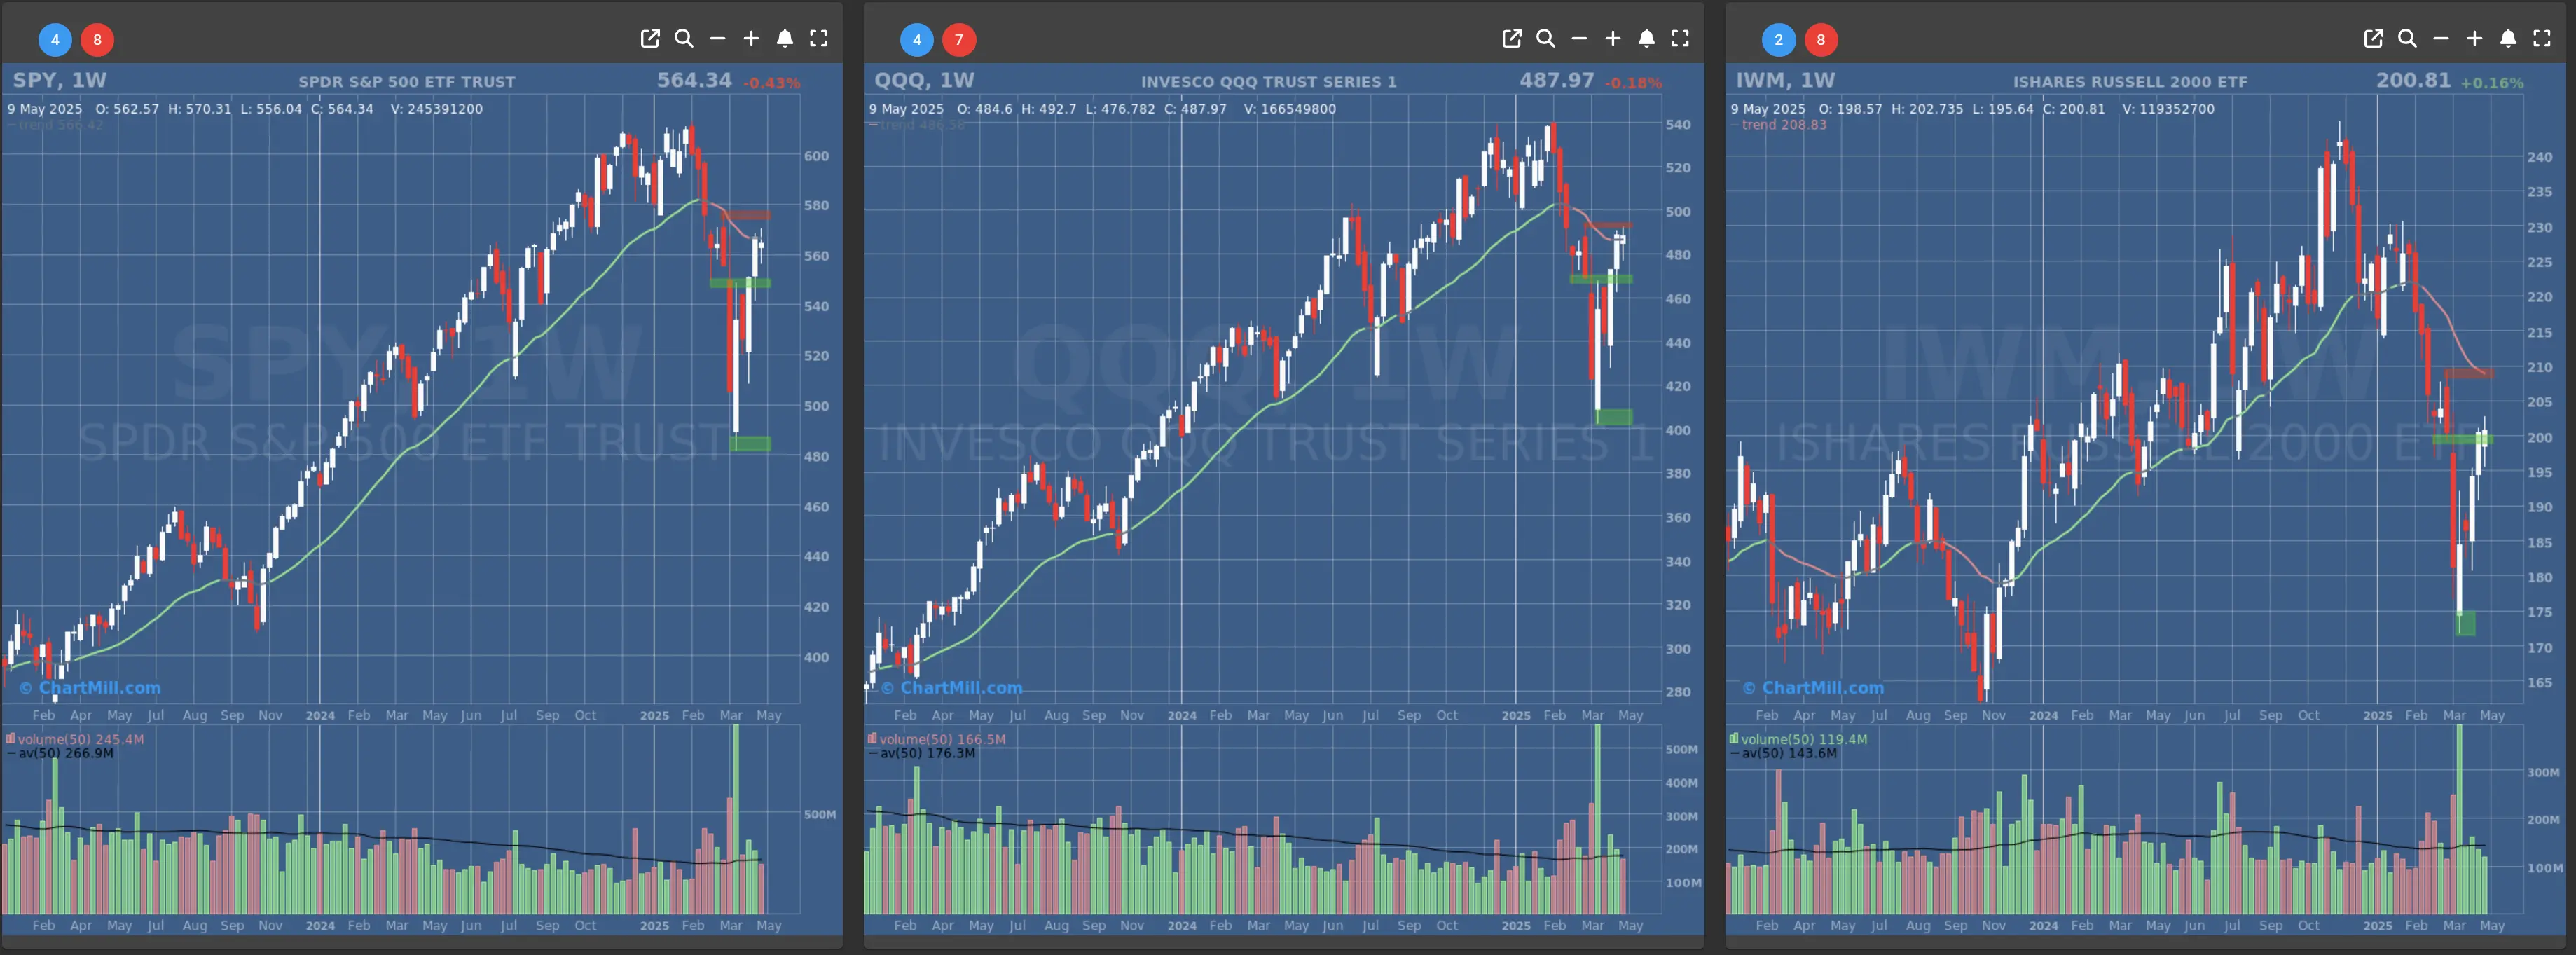Click QQQ green support zone near 406
The width and height of the screenshot is (2576, 955).
pyautogui.click(x=1614, y=417)
